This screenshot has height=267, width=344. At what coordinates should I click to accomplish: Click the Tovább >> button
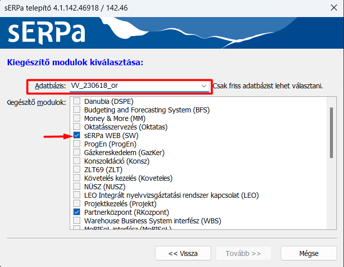[x=244, y=253]
